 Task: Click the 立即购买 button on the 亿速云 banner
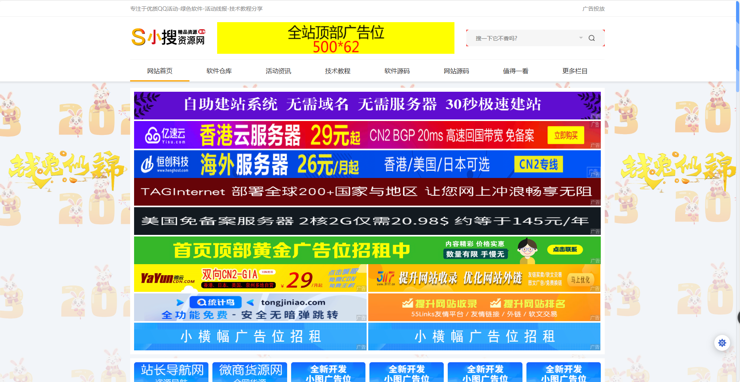tap(566, 135)
